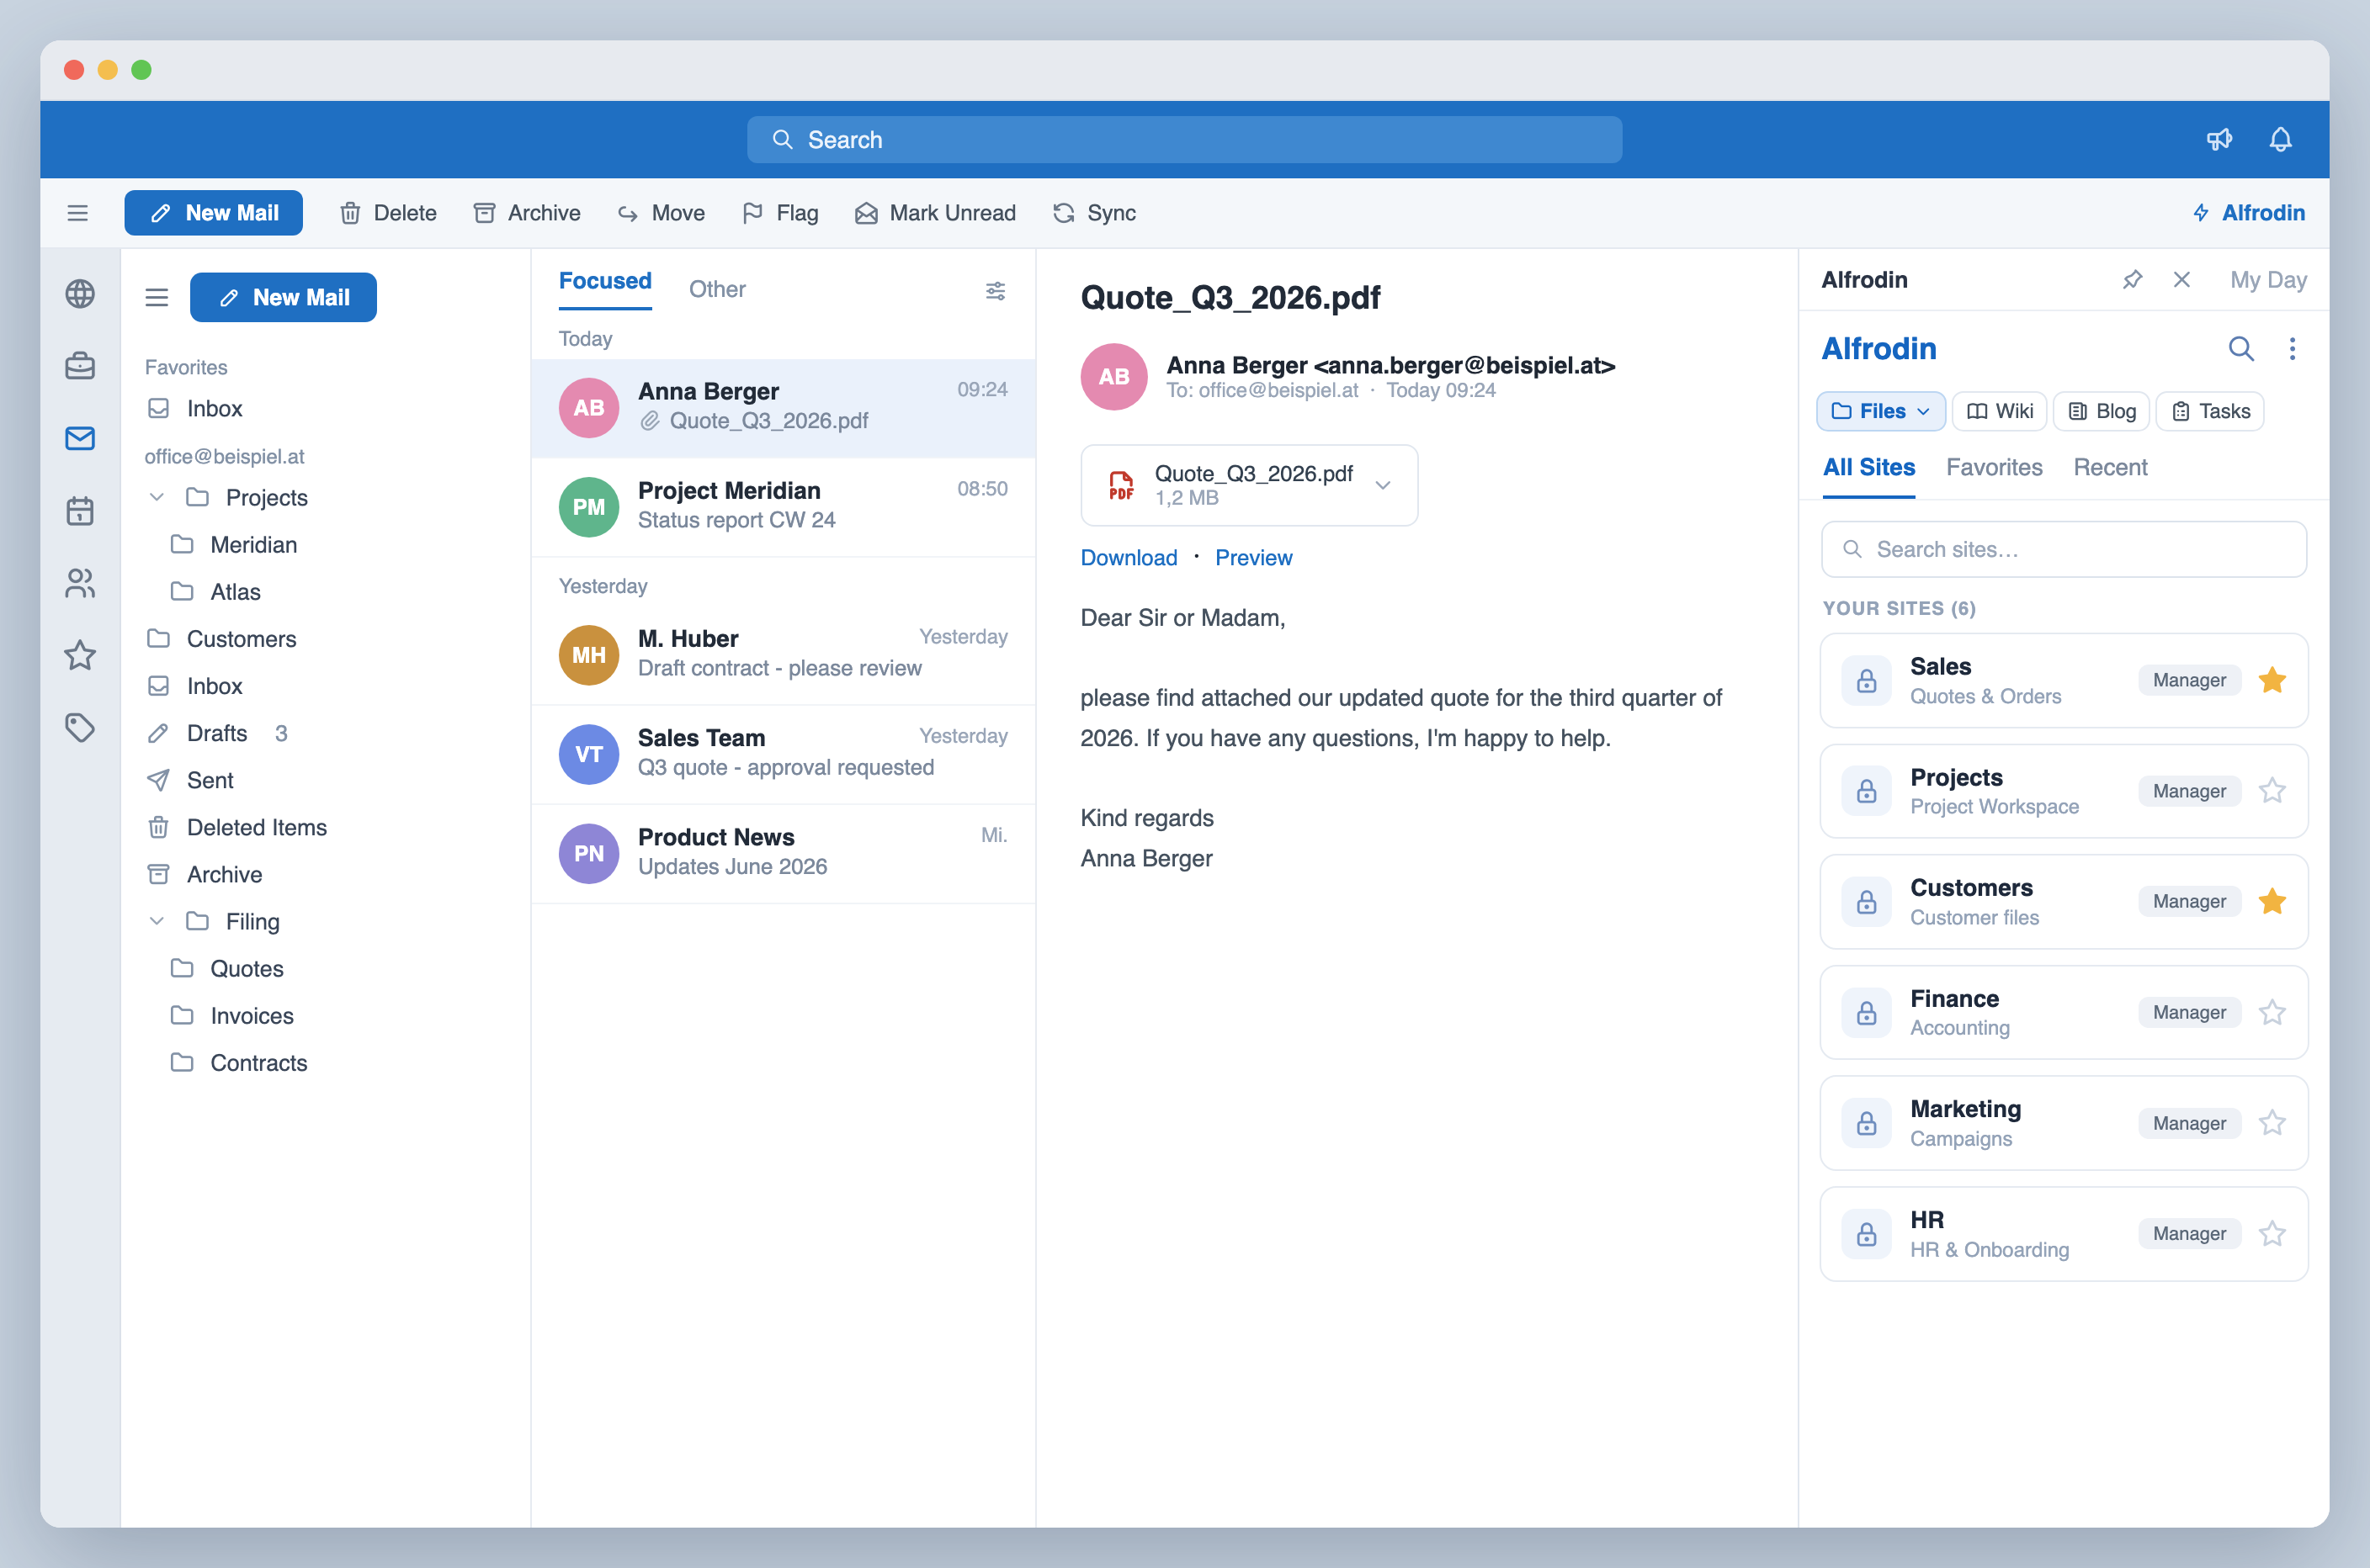Favorite the HR site star
2370x1568 pixels.
coord(2272,1234)
